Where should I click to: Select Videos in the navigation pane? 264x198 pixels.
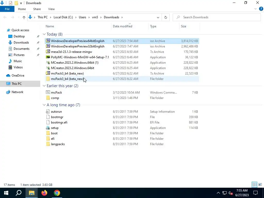[18, 67]
